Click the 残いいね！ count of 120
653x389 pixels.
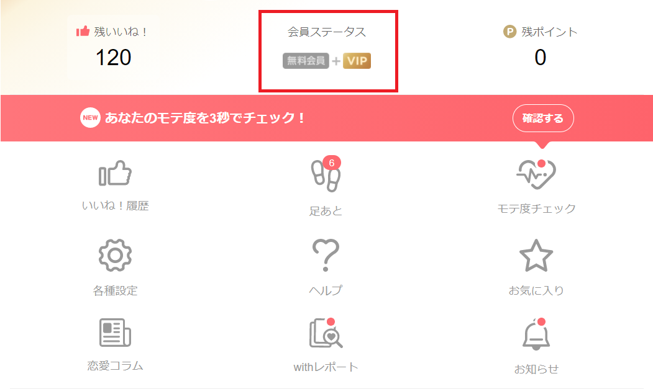[x=113, y=57]
